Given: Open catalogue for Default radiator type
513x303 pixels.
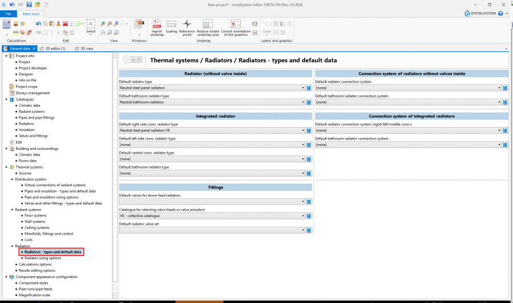Looking at the screenshot, I should pyautogui.click(x=308, y=88).
